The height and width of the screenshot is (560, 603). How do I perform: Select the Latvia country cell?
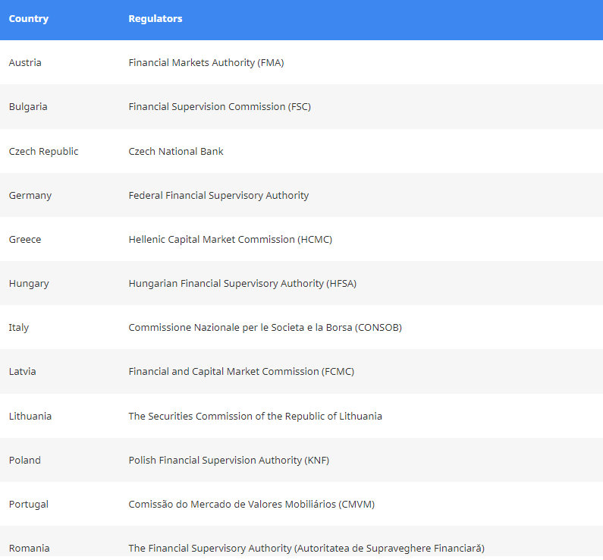coord(22,372)
